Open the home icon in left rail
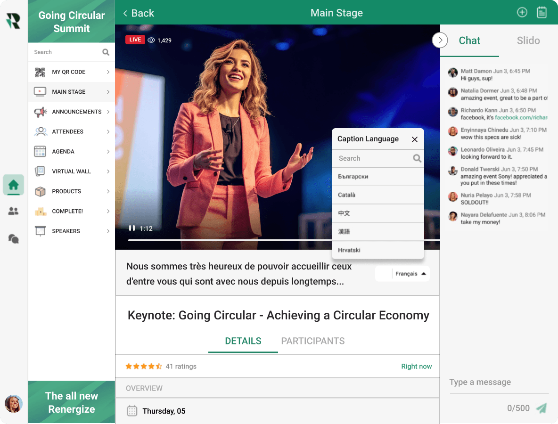 pos(14,185)
